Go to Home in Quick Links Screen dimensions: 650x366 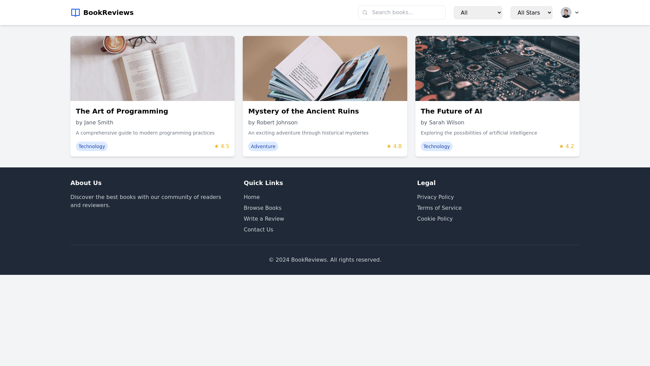(x=252, y=197)
